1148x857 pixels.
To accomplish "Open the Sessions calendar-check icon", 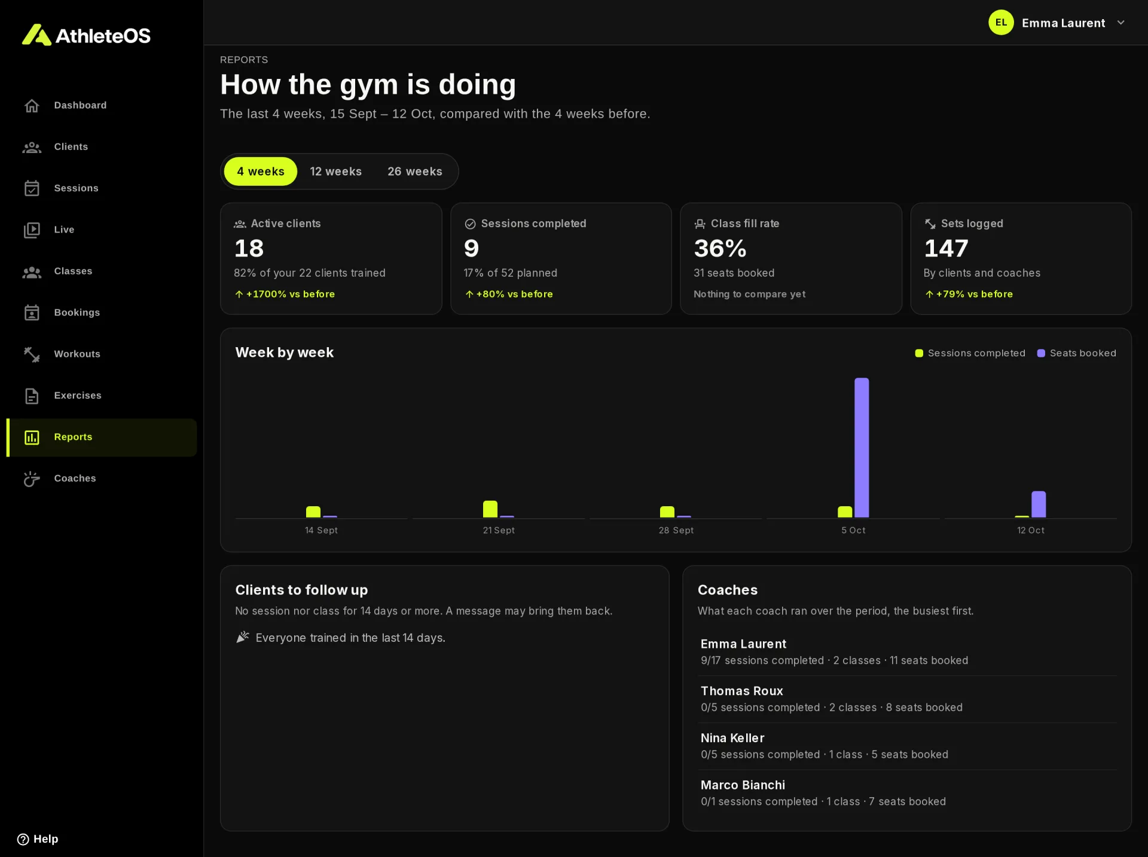I will 32,188.
